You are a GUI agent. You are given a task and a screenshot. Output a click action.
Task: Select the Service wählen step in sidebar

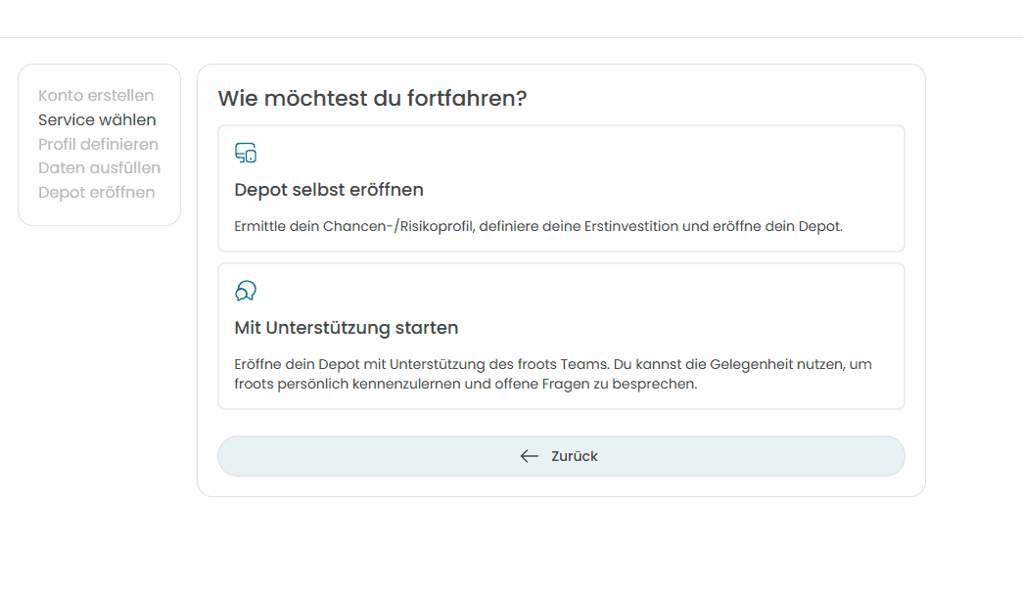pos(97,120)
